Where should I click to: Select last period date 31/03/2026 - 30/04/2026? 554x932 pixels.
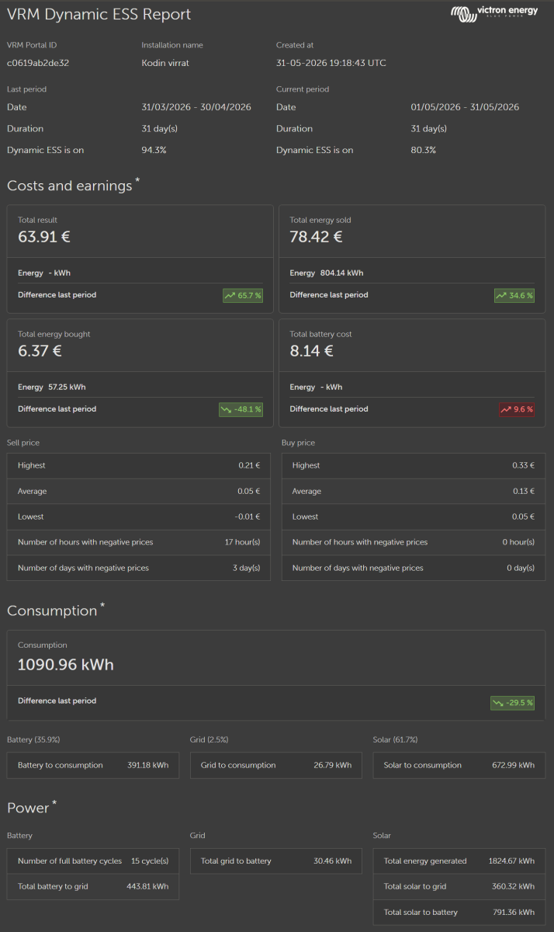coord(196,107)
